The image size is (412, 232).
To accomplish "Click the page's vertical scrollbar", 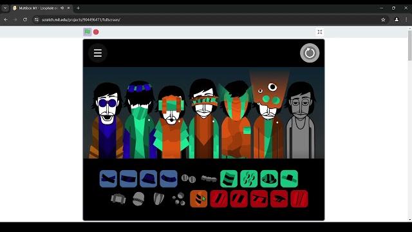I will [x=409, y=45].
